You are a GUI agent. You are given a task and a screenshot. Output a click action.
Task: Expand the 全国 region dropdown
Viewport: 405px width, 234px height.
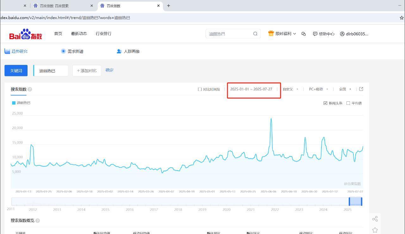pyautogui.click(x=345, y=89)
